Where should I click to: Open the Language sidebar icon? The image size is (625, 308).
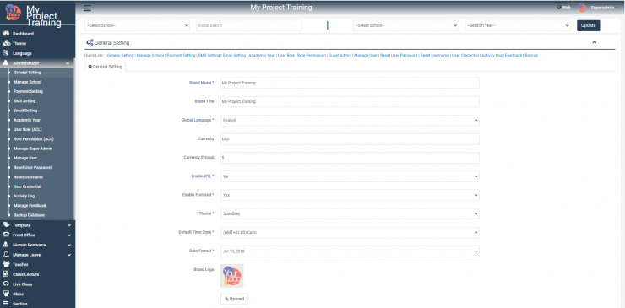point(6,53)
